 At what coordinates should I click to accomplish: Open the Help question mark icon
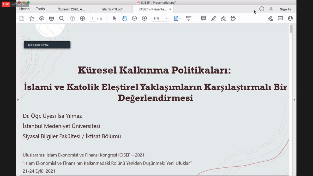pyautogui.click(x=262, y=9)
